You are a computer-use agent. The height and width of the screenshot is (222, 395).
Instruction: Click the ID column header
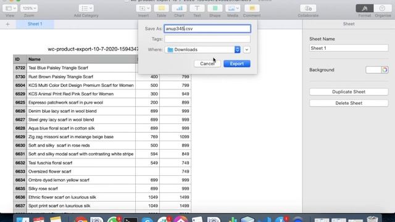(x=20, y=59)
